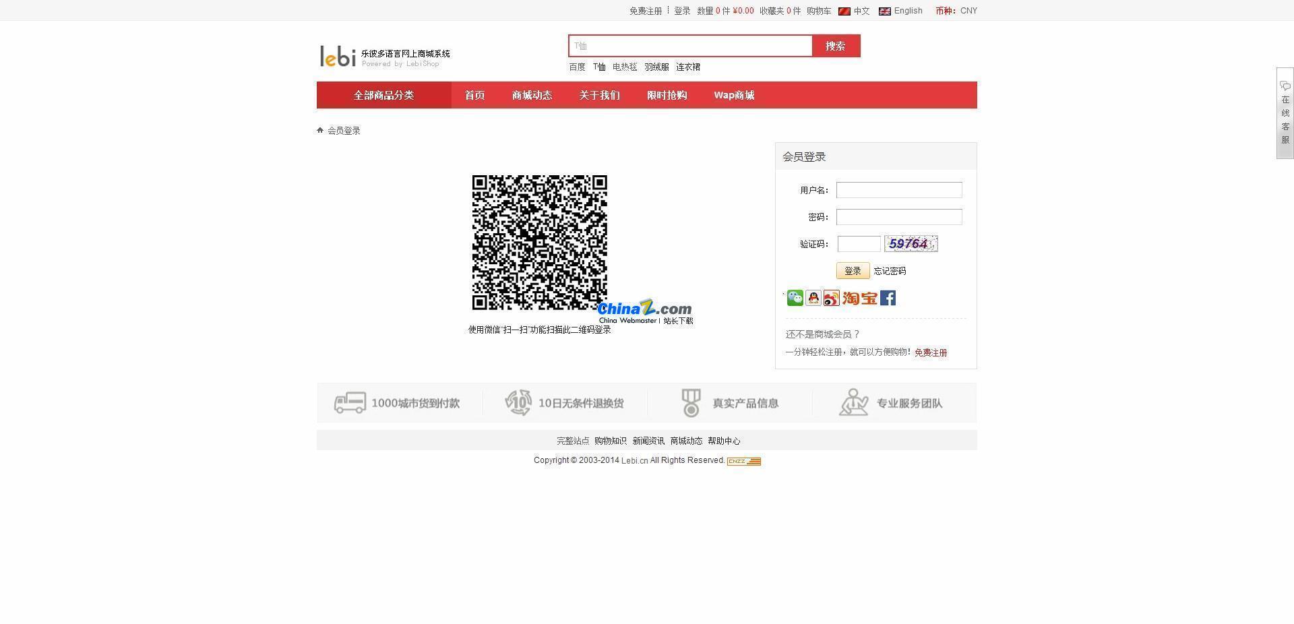Click footer link 完整站点
This screenshot has height=624, width=1294.
(x=573, y=441)
